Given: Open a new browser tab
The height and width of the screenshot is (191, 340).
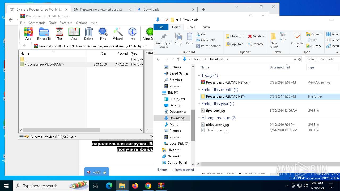Looking at the screenshot, I should (203, 10).
